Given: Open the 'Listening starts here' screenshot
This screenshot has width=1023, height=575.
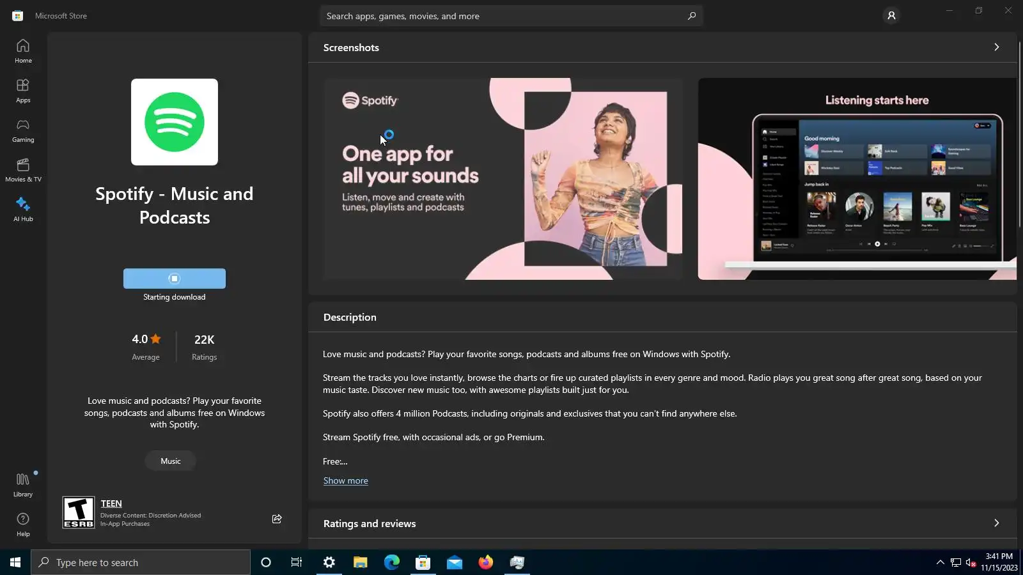Looking at the screenshot, I should tap(857, 179).
